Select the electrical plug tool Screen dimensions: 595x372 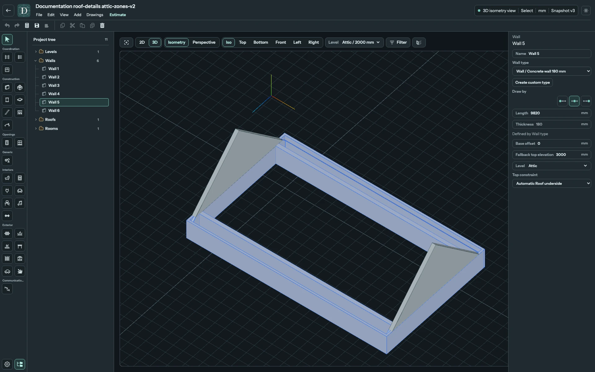[x=7, y=191]
